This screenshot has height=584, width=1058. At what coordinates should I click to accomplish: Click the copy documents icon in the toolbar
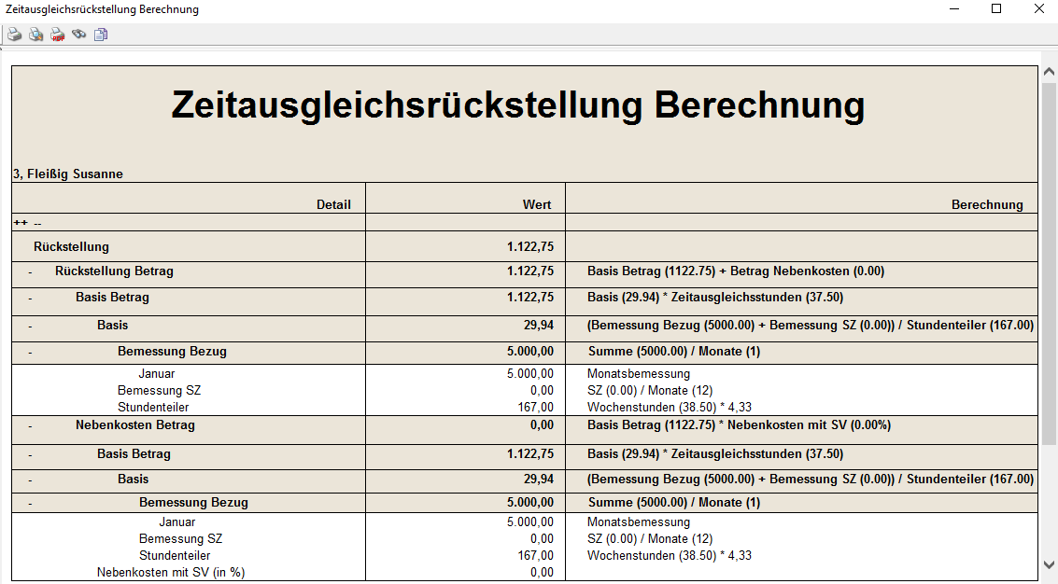pos(101,35)
